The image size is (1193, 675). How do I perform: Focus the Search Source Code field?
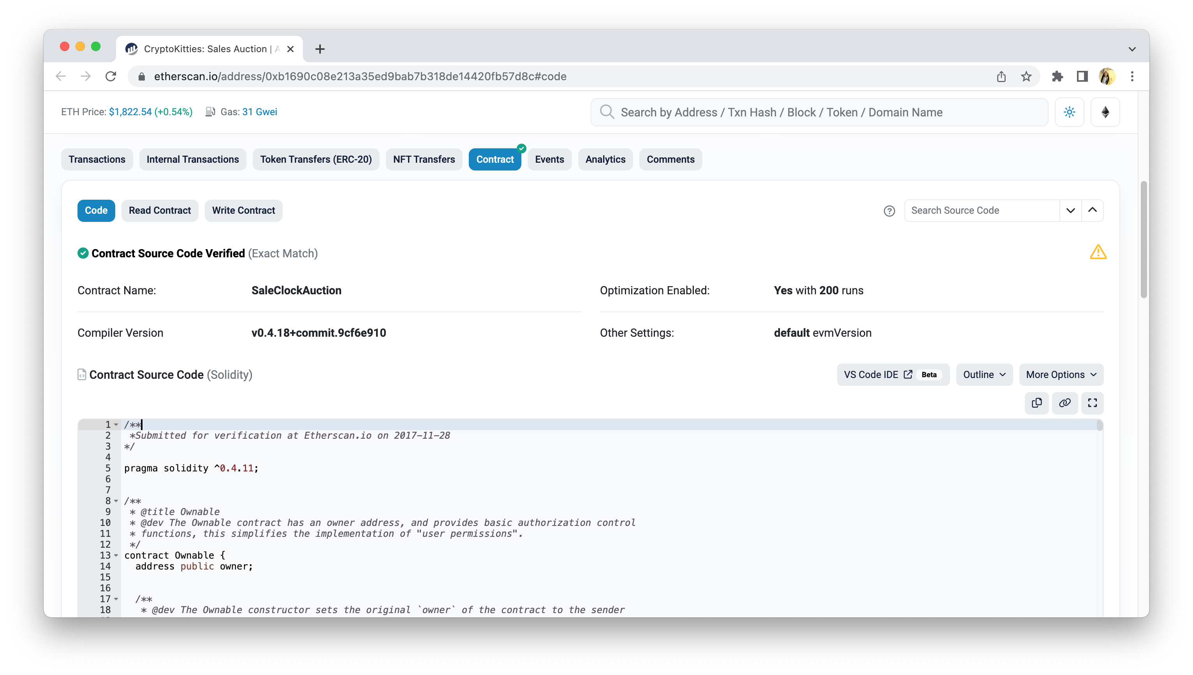(x=982, y=211)
